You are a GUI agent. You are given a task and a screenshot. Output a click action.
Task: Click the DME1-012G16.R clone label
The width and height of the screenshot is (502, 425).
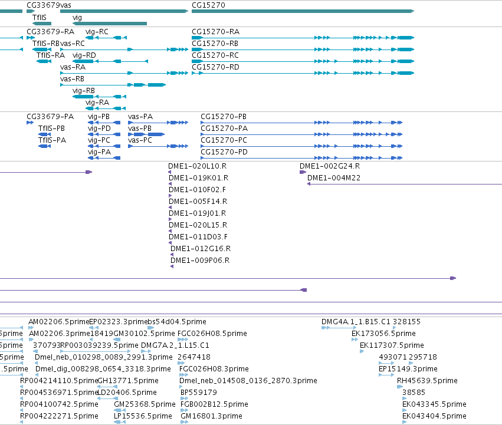coord(201,249)
